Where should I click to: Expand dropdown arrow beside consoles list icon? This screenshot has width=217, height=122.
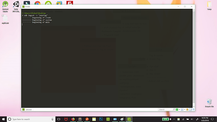(184, 109)
